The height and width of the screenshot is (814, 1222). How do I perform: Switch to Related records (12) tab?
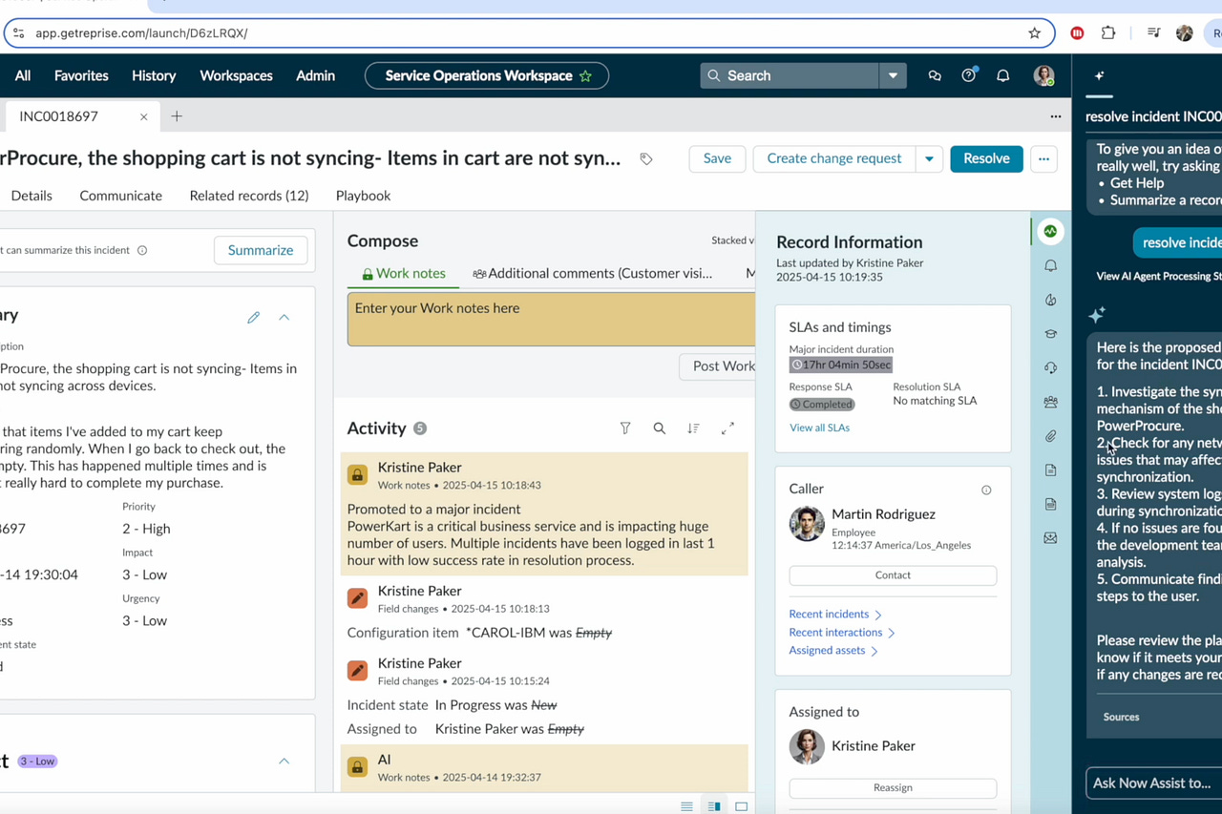click(x=249, y=196)
